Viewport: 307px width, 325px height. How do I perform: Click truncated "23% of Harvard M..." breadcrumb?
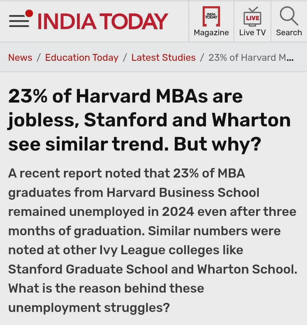(251, 57)
